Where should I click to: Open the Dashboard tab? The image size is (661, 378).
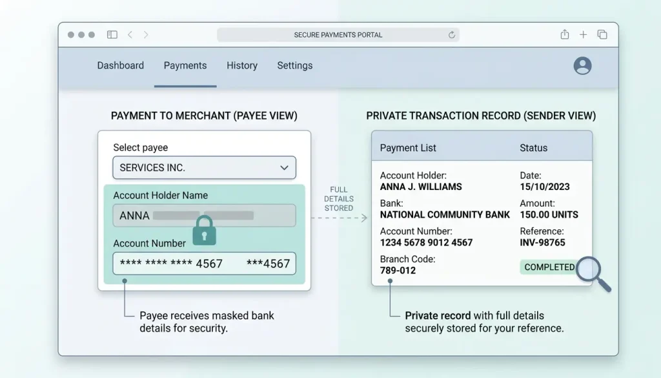121,65
